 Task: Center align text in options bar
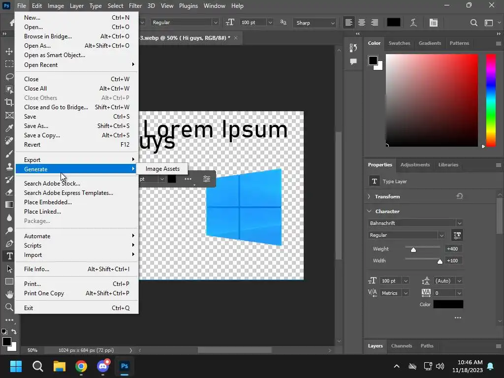pyautogui.click(x=362, y=23)
